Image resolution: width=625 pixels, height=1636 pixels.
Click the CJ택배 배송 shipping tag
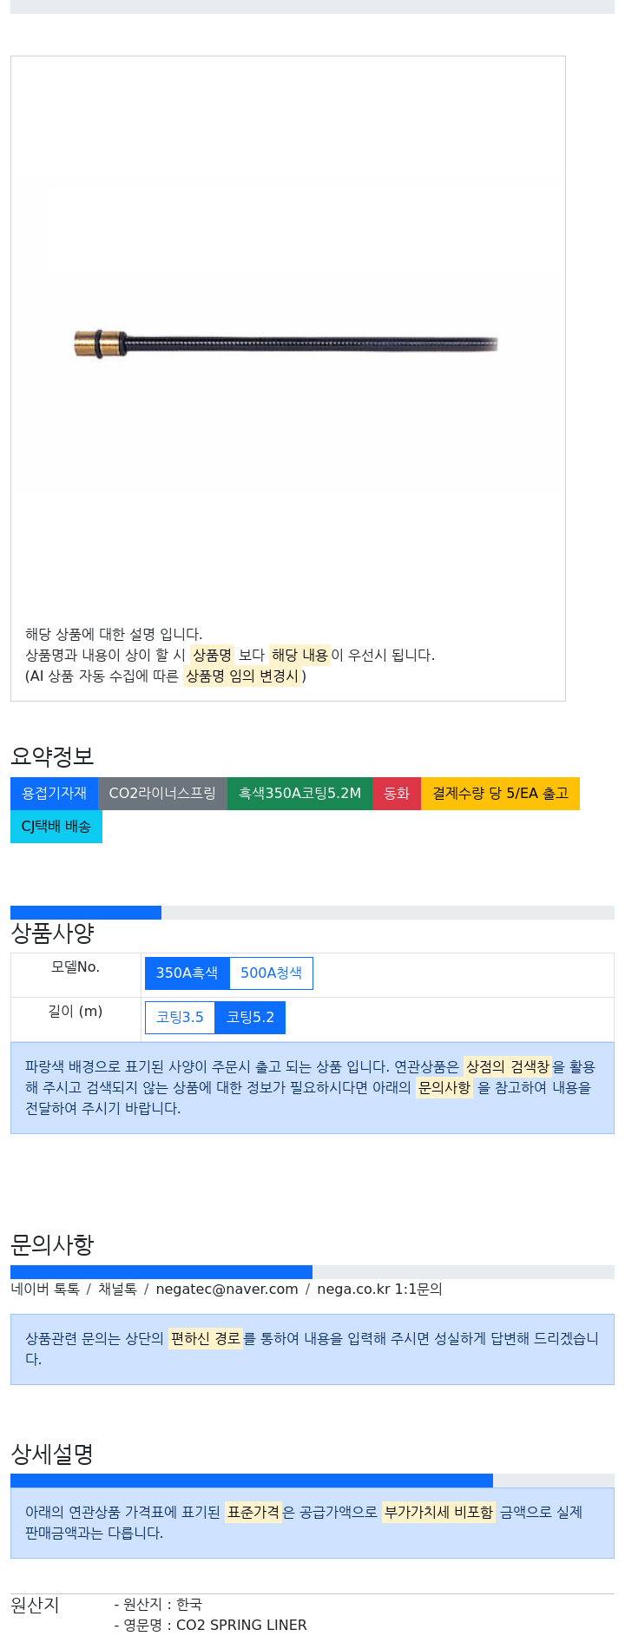point(56,827)
